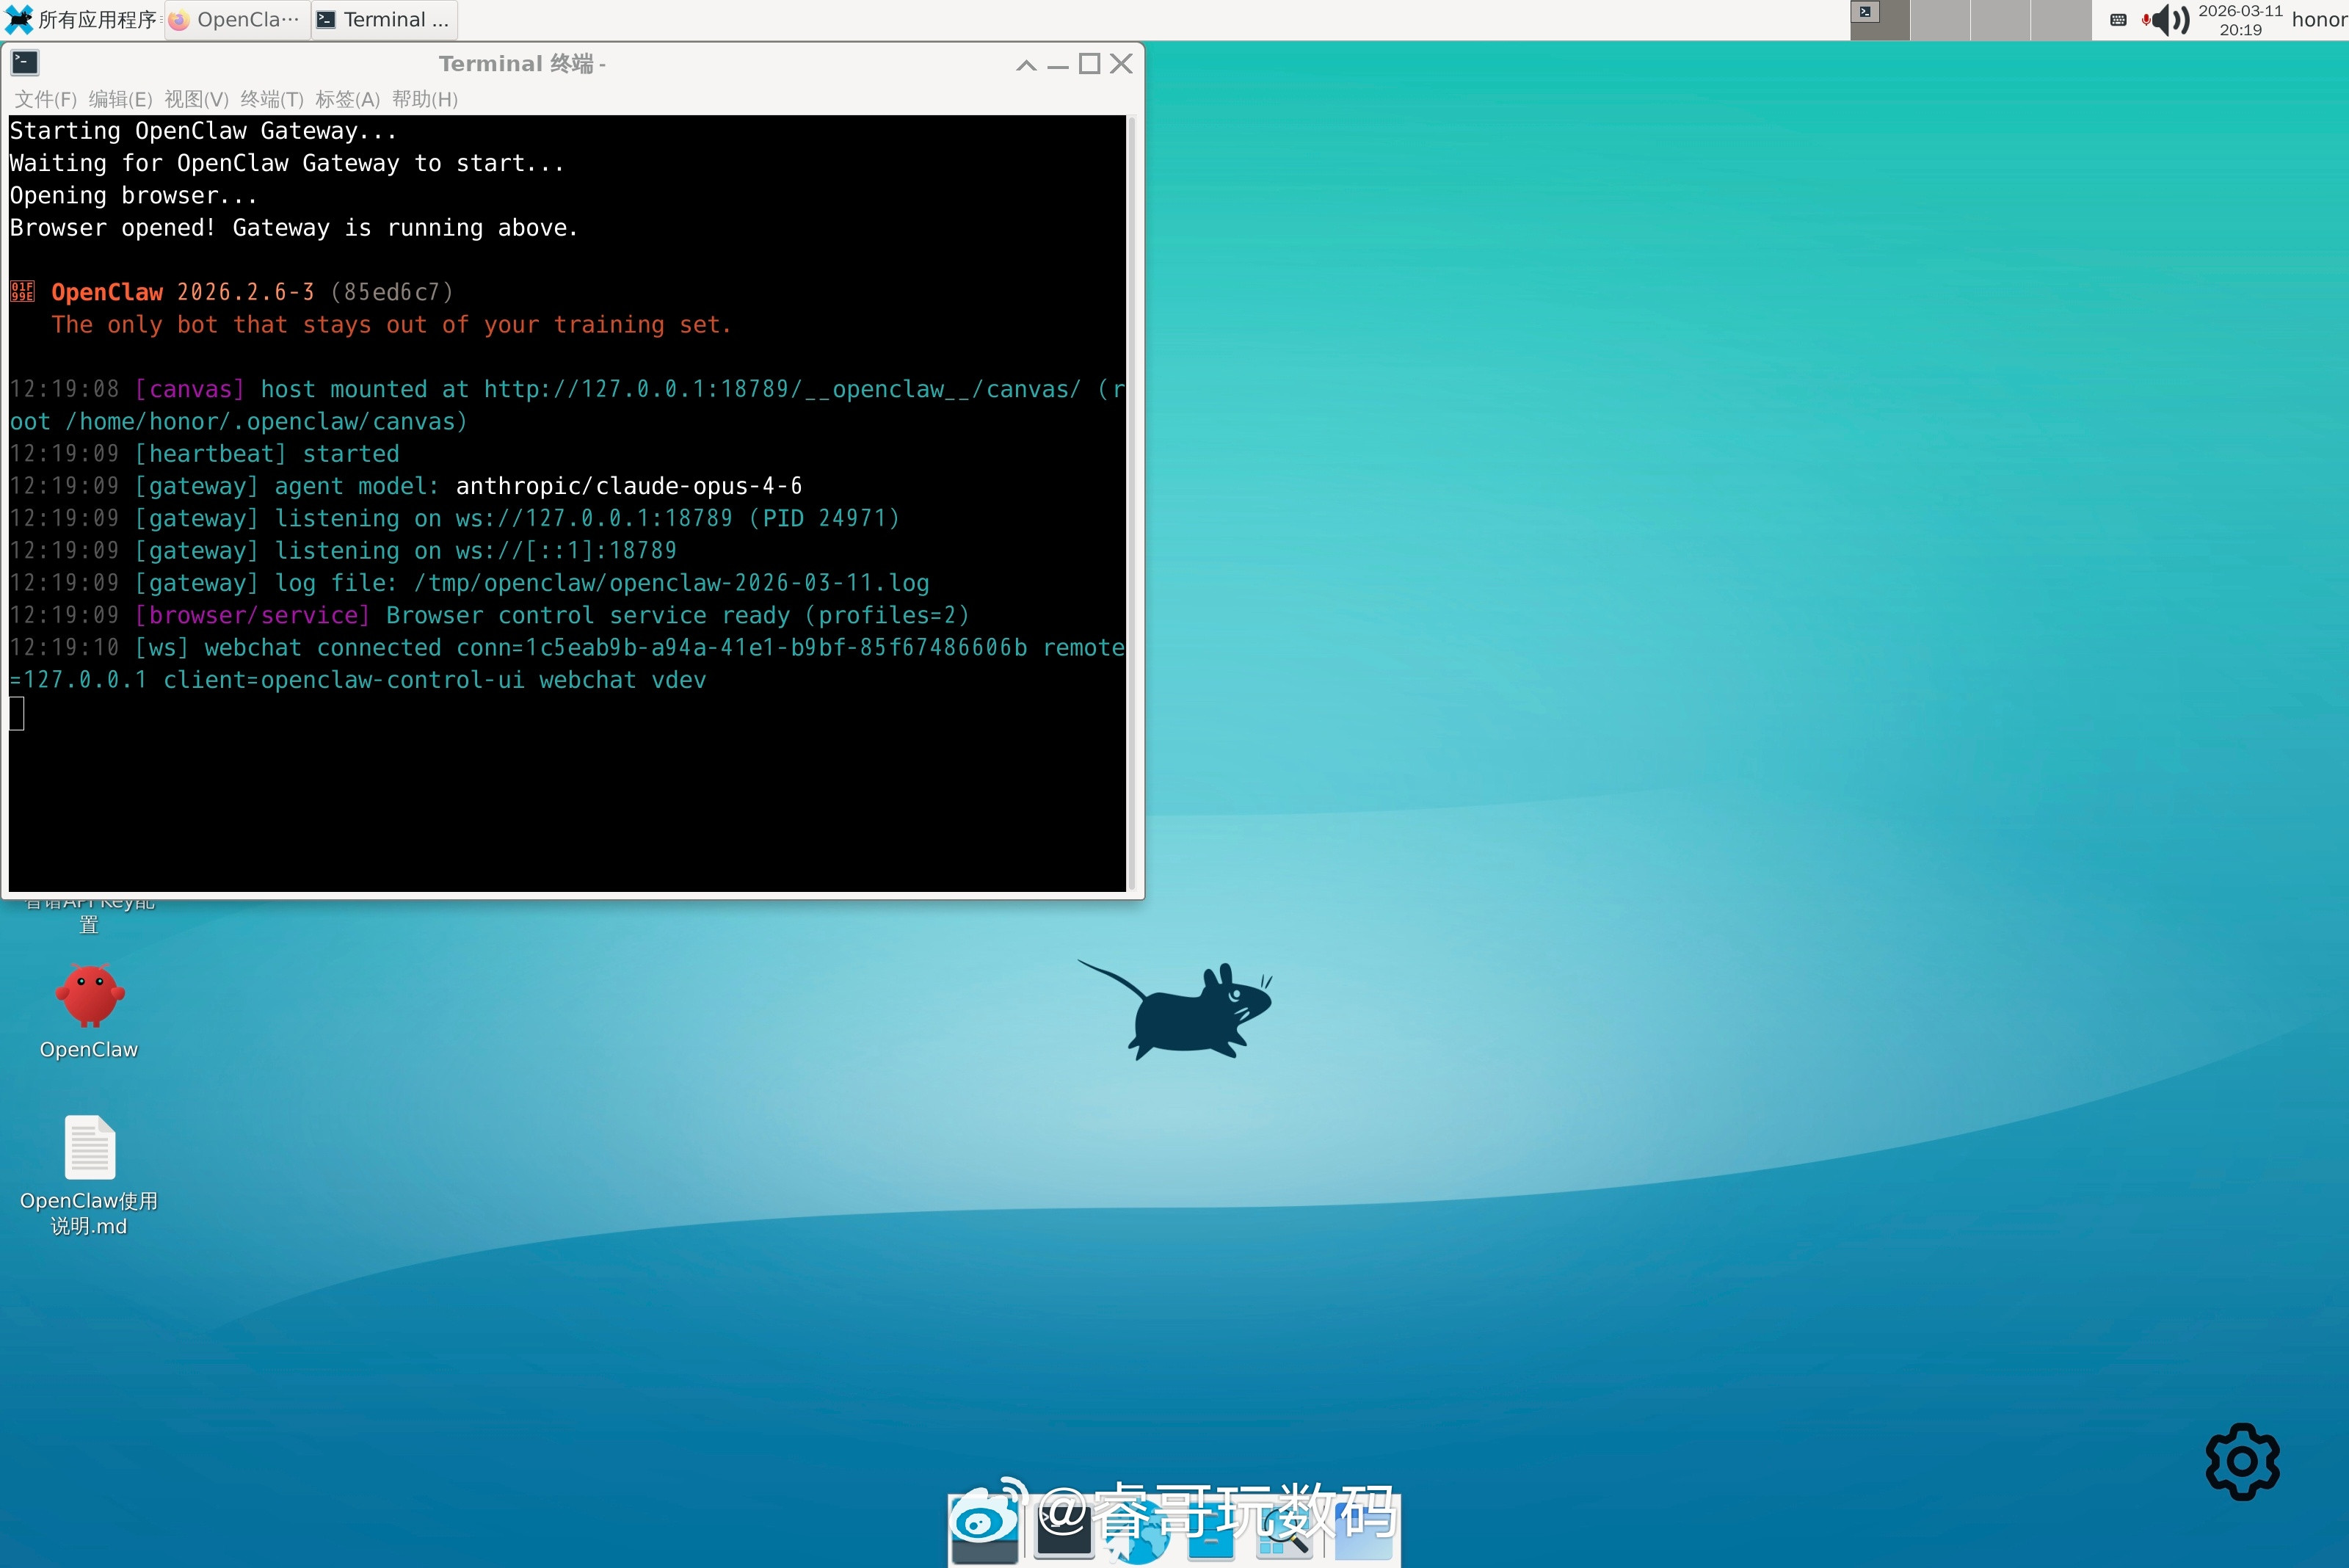Open application finder magnifier icon in the dock

1286,1534
